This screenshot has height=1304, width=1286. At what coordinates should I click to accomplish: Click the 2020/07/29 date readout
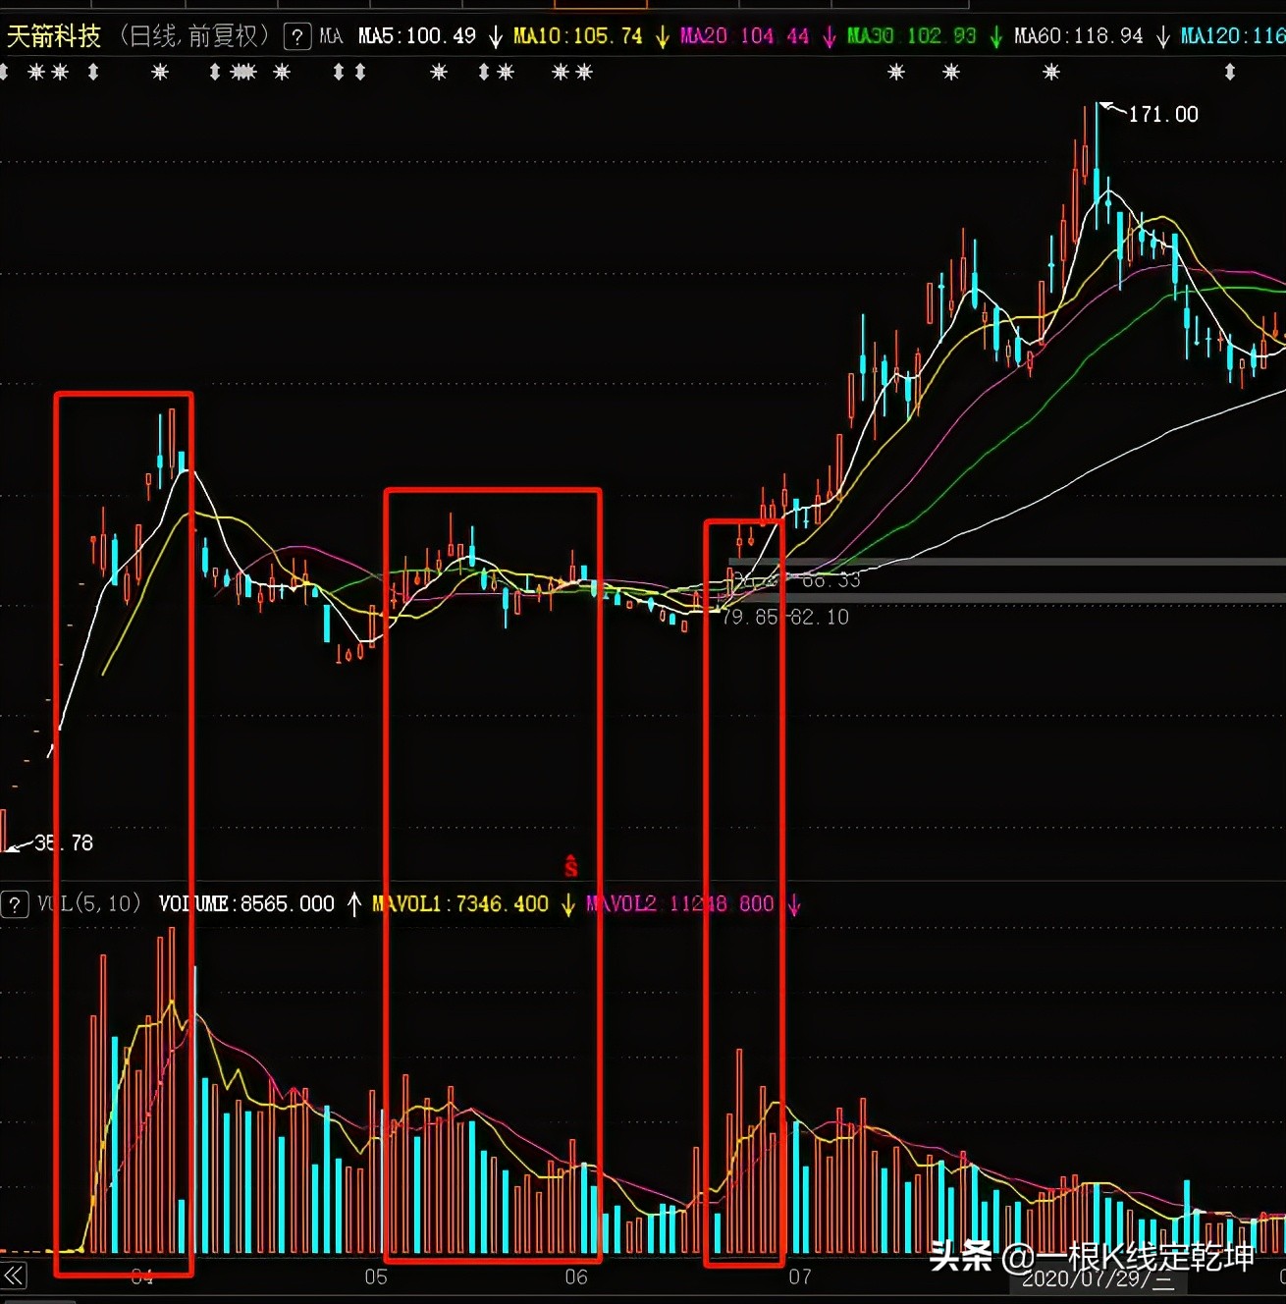click(x=1098, y=1278)
